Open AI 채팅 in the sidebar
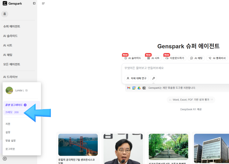This screenshot has height=164, width=229. tap(8, 55)
